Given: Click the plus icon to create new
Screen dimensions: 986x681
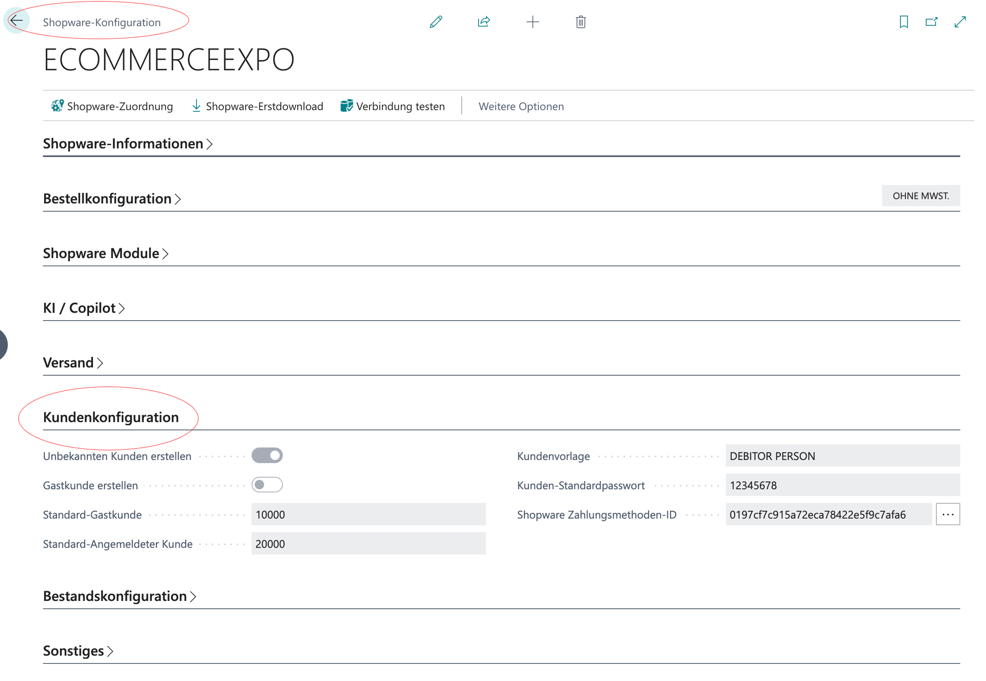Looking at the screenshot, I should [532, 22].
